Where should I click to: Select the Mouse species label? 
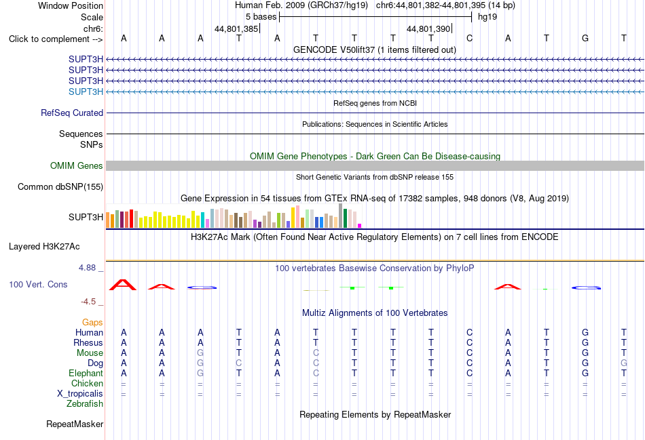pos(90,353)
